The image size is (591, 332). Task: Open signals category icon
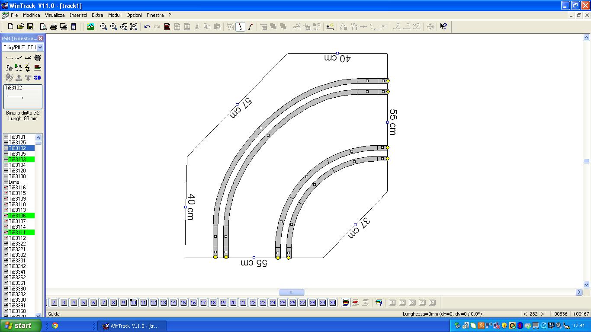point(19,67)
